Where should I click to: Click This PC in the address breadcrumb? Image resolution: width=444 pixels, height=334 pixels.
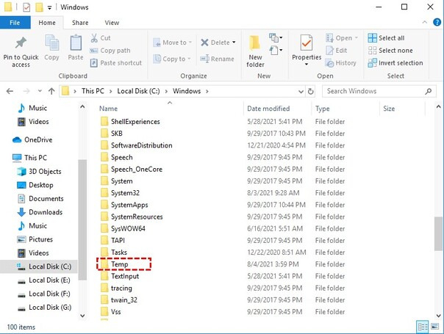93,91
